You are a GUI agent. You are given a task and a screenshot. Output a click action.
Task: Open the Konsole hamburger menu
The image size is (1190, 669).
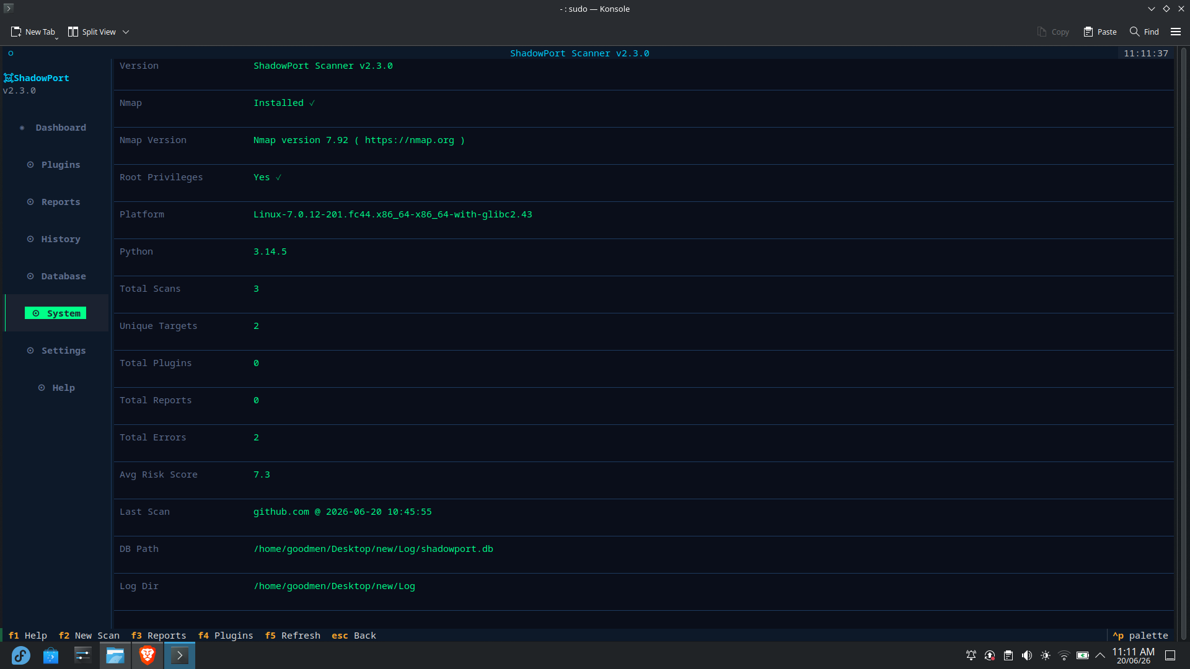(1176, 32)
